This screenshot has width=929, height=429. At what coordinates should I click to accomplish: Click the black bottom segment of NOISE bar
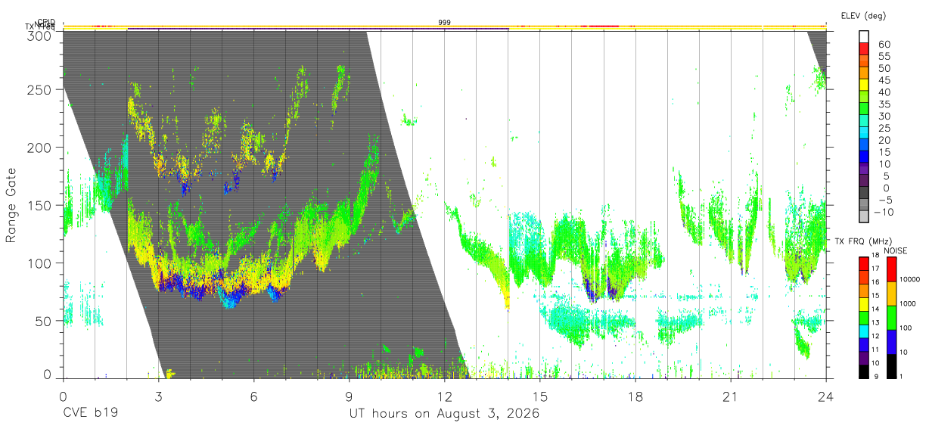pos(891,366)
